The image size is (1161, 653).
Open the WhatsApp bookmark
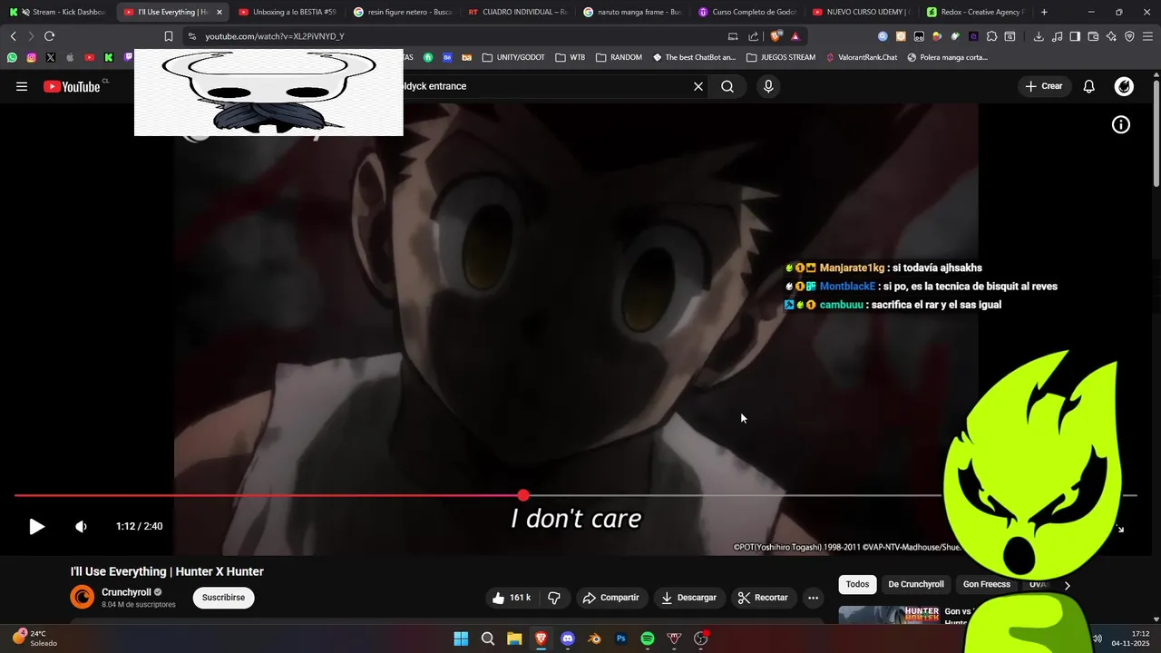click(12, 57)
